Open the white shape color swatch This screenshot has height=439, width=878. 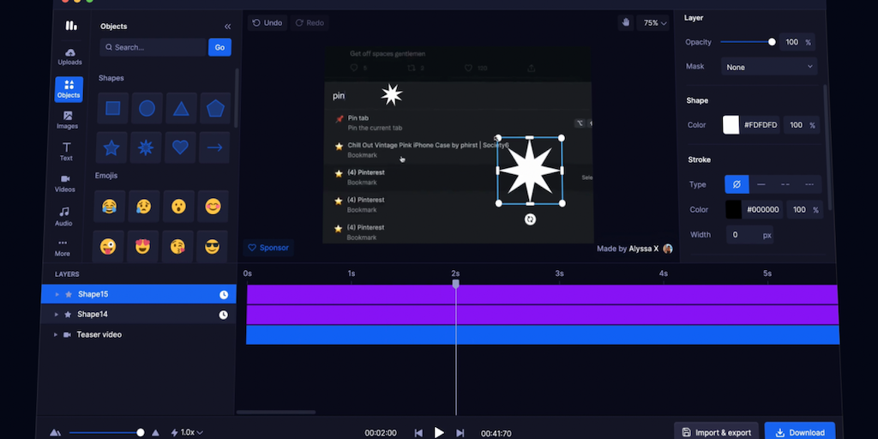731,125
